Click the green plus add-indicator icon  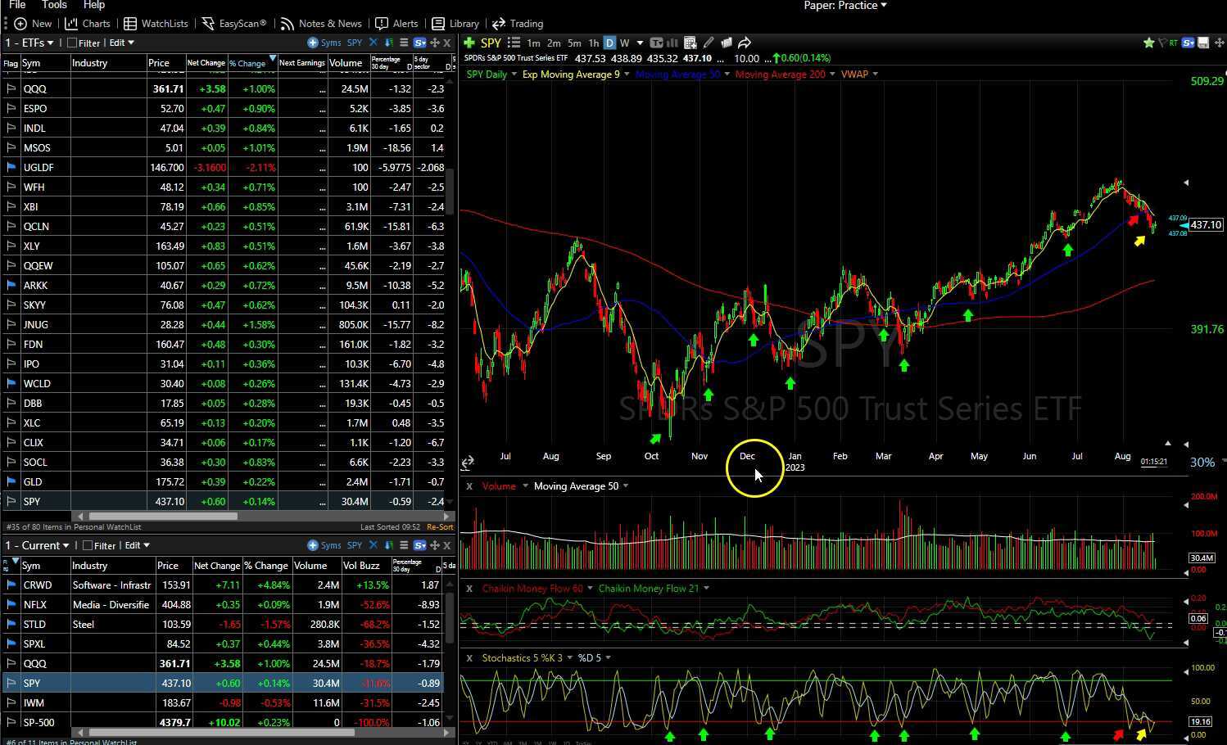tap(469, 43)
